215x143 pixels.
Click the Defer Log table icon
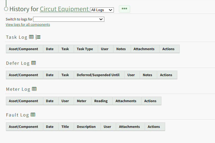pos(34,63)
